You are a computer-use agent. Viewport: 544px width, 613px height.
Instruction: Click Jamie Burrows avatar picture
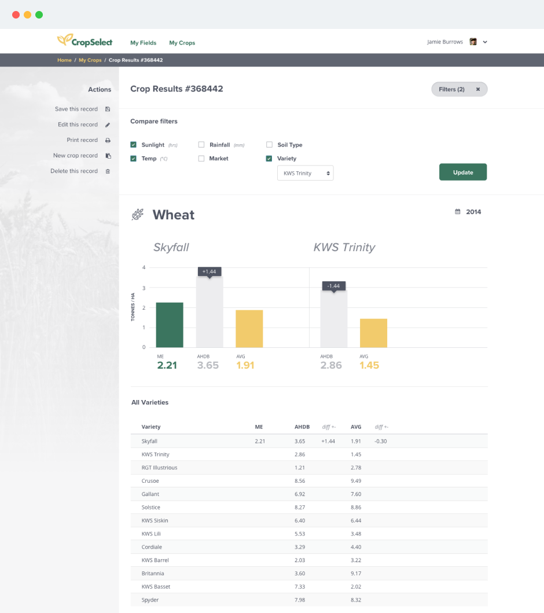pyautogui.click(x=473, y=42)
